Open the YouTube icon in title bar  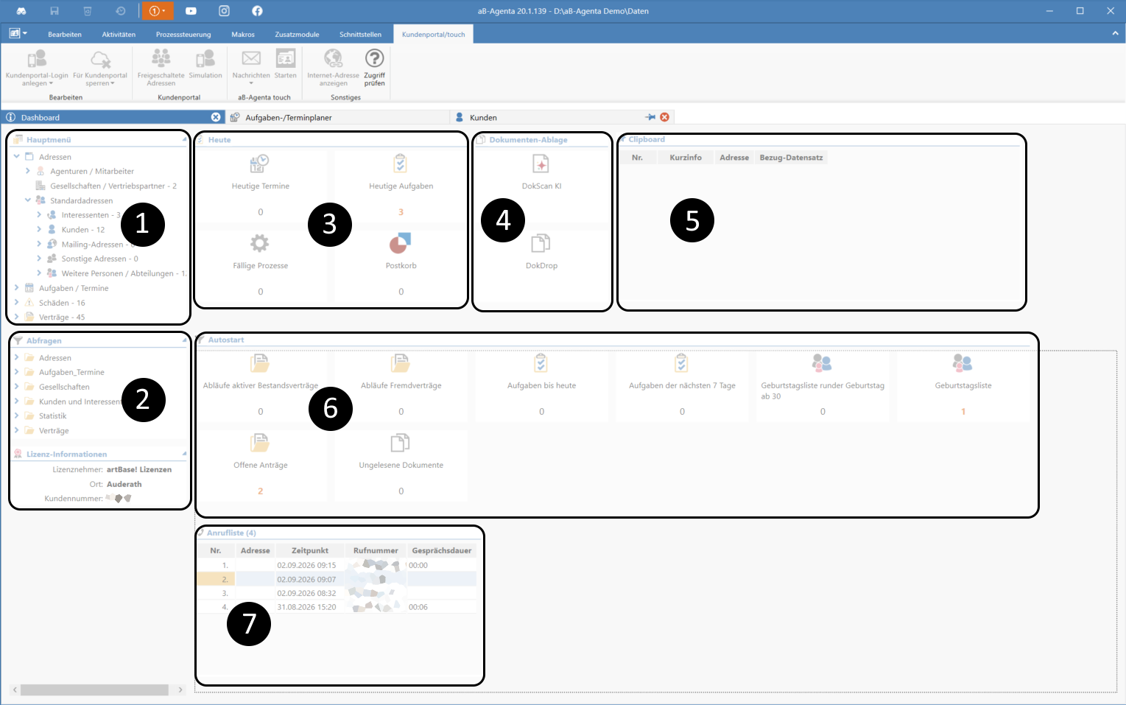point(191,11)
